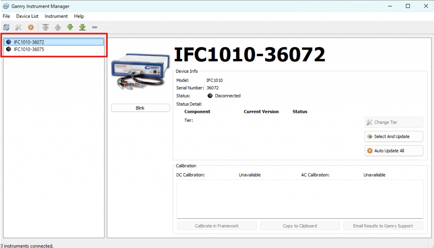
Task: Open the File menu
Action: click(6, 16)
